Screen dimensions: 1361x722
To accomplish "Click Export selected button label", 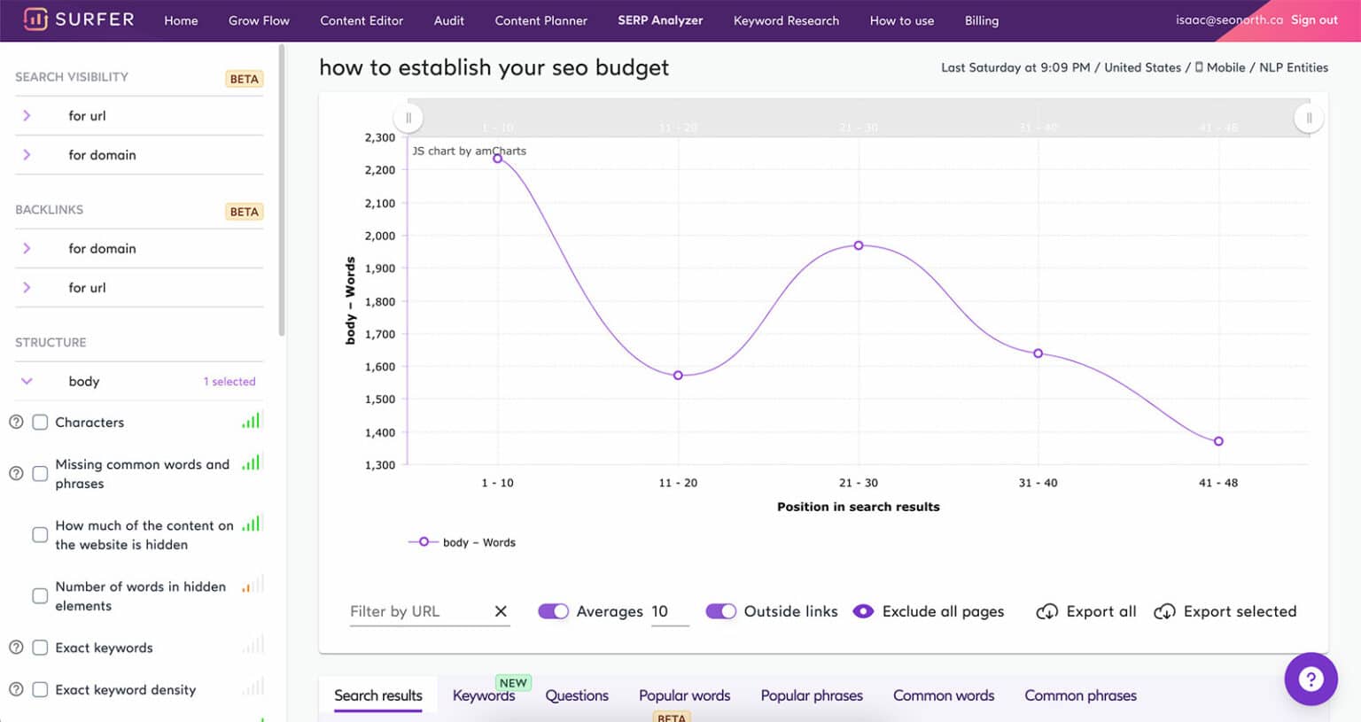I will coord(1240,611).
